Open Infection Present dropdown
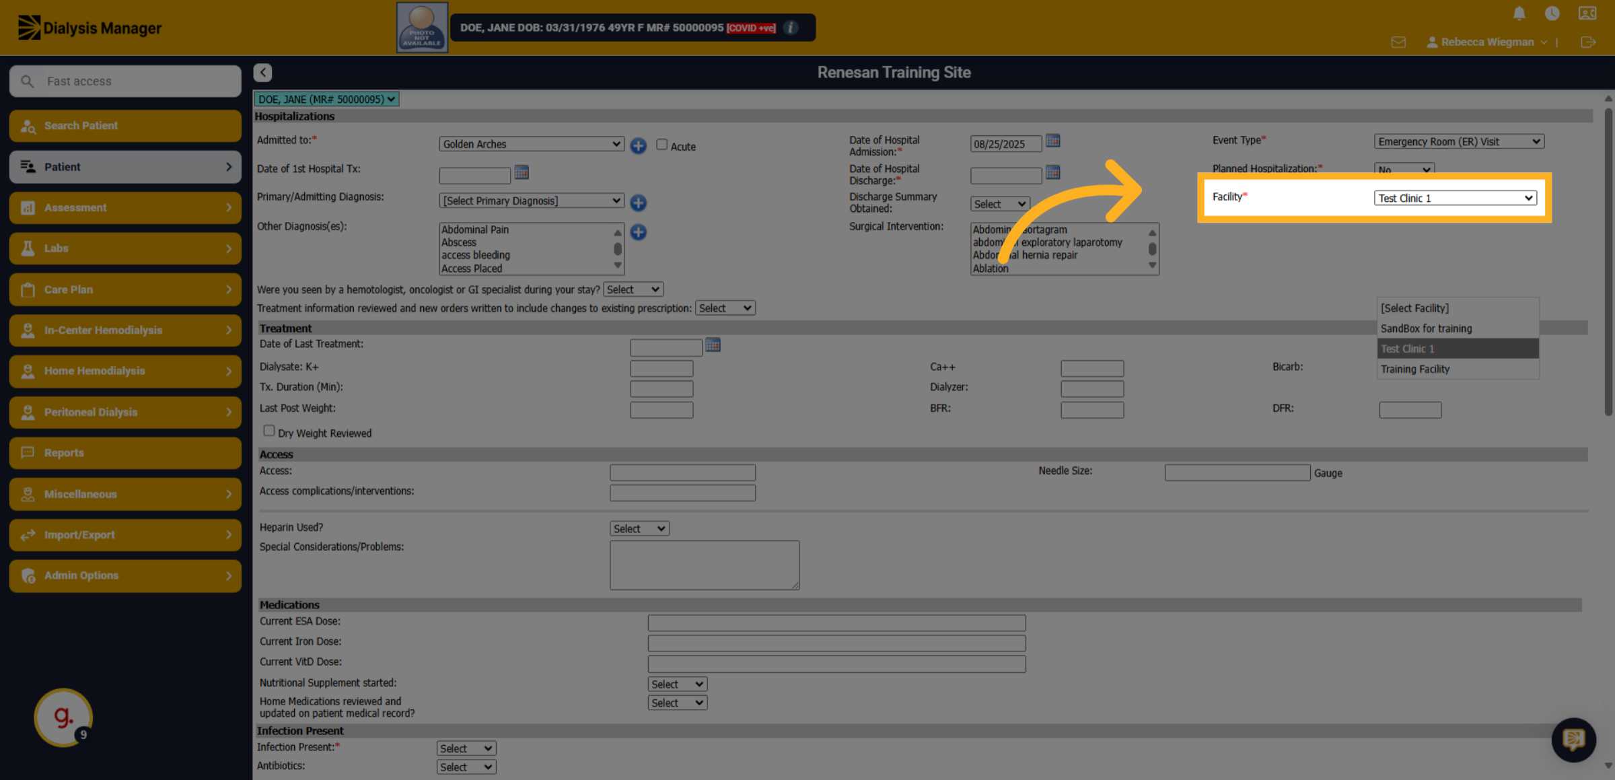The width and height of the screenshot is (1615, 780). pyautogui.click(x=466, y=748)
